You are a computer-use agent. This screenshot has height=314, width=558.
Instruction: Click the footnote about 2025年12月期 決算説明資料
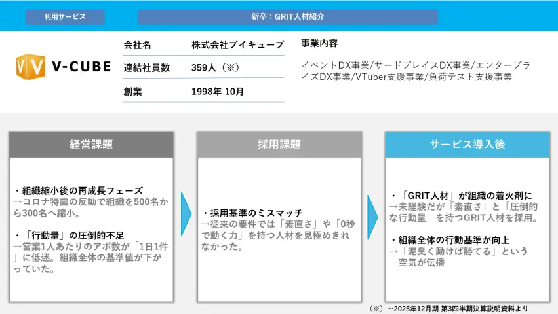click(x=448, y=308)
